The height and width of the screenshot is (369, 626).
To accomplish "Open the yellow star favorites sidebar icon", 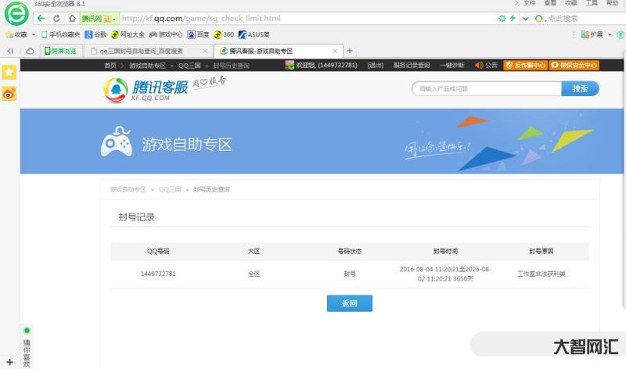I will click(9, 72).
